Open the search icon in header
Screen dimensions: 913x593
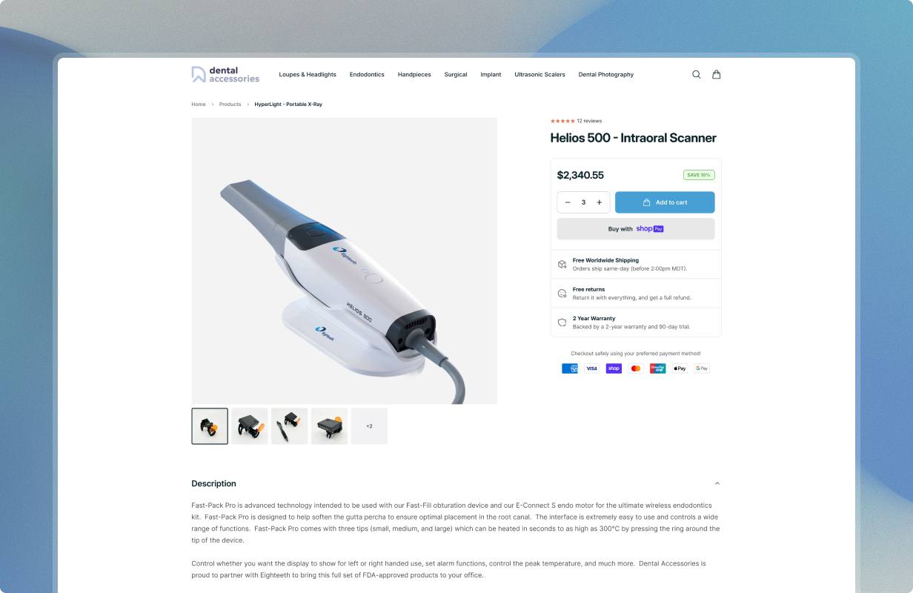696,74
